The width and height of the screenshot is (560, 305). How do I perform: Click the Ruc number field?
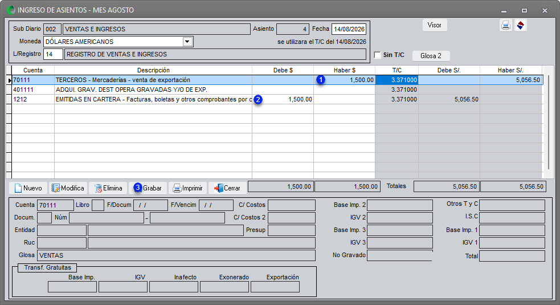(62, 243)
